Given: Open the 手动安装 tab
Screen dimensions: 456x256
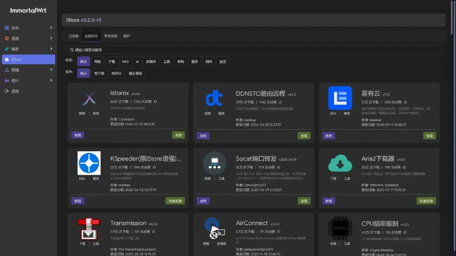Looking at the screenshot, I should (111, 36).
